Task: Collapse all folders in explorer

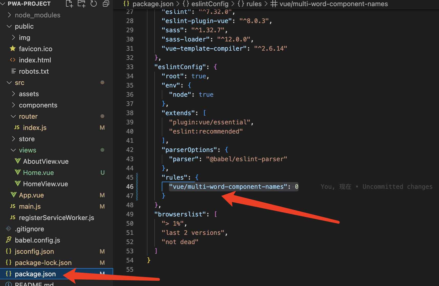Action: coord(106,4)
